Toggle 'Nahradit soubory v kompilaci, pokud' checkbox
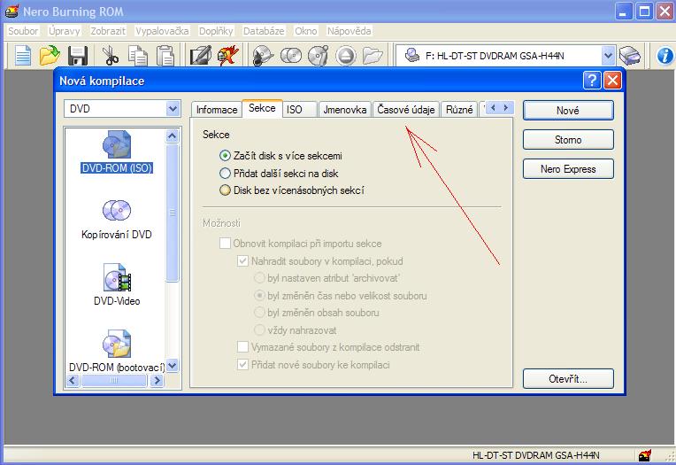 pos(242,260)
